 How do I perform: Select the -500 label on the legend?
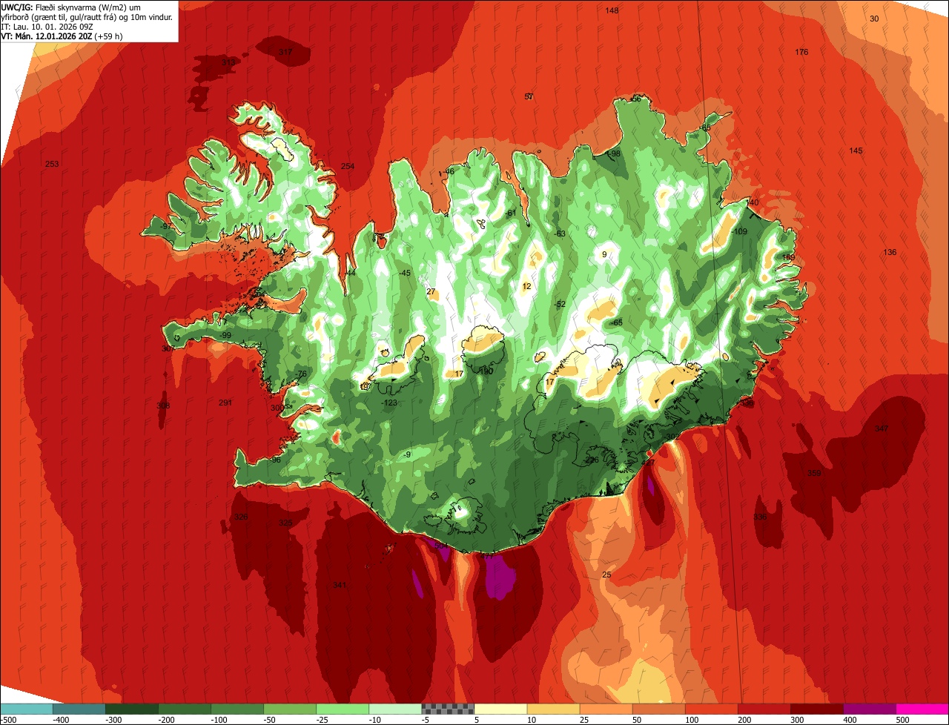(9, 719)
